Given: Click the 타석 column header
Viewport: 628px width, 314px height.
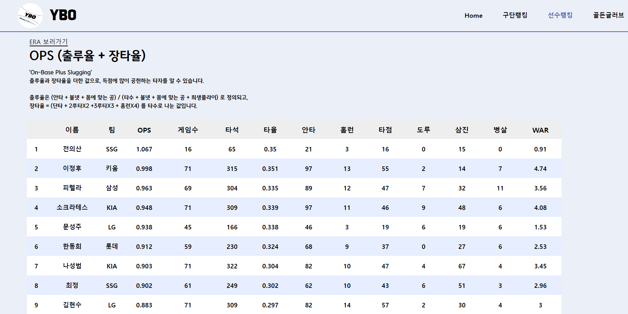Looking at the screenshot, I should pos(232,130).
